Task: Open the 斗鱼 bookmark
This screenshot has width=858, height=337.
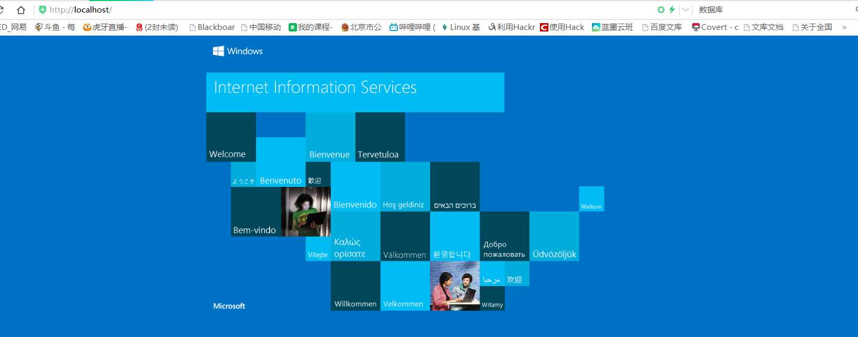Action: click(x=55, y=27)
